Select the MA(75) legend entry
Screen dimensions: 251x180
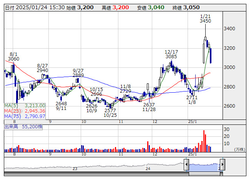pos(25,116)
